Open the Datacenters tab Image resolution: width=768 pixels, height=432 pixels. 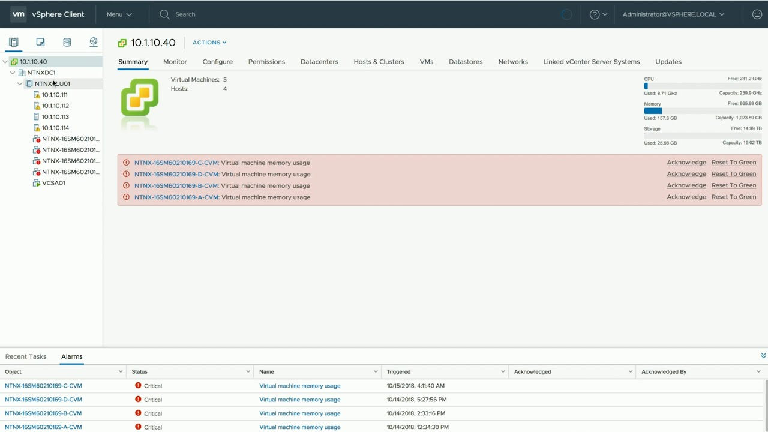(x=319, y=62)
